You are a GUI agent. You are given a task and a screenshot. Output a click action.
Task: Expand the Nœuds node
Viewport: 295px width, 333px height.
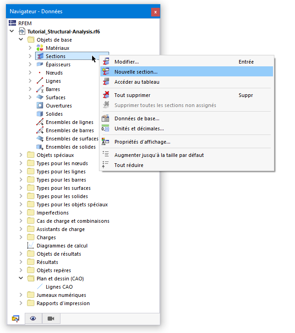tap(30, 73)
